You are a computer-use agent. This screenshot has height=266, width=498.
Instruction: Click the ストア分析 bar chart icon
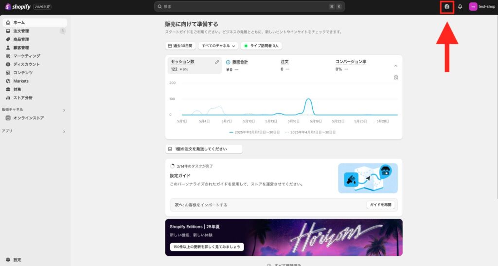pos(8,98)
